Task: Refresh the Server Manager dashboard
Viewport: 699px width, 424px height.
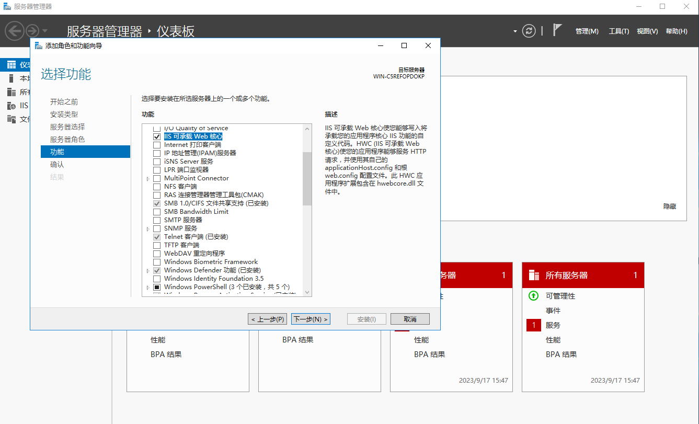Action: pos(529,31)
